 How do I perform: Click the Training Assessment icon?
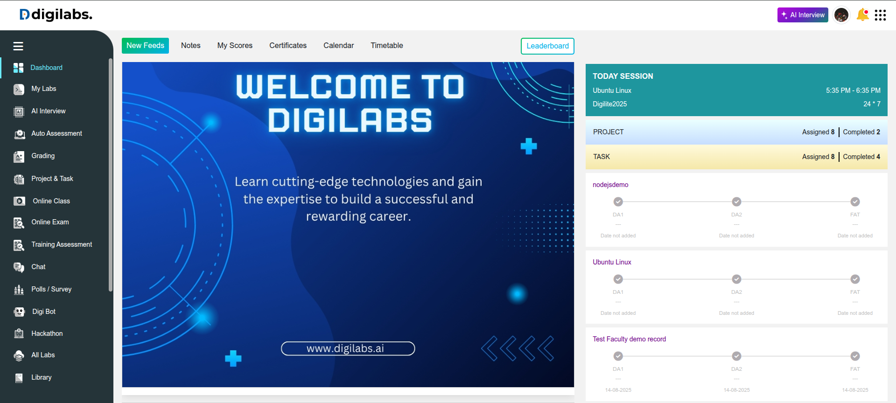click(19, 245)
